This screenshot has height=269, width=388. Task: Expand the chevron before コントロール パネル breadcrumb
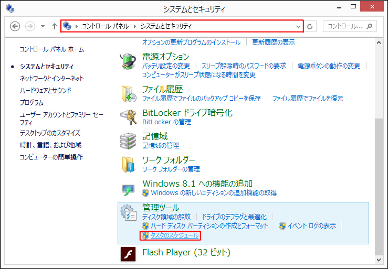click(77, 26)
